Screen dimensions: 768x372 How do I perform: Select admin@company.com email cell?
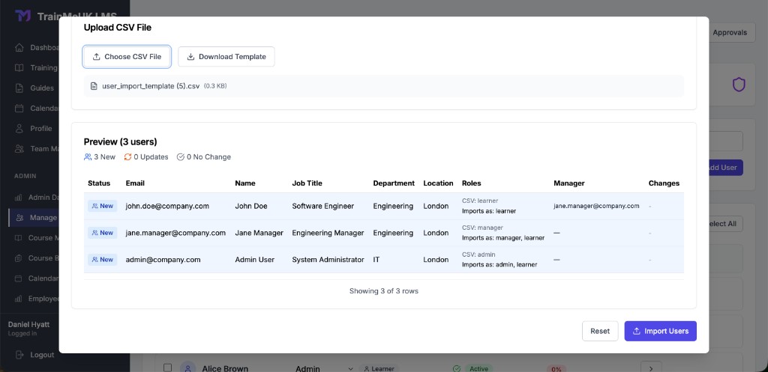pyautogui.click(x=163, y=260)
